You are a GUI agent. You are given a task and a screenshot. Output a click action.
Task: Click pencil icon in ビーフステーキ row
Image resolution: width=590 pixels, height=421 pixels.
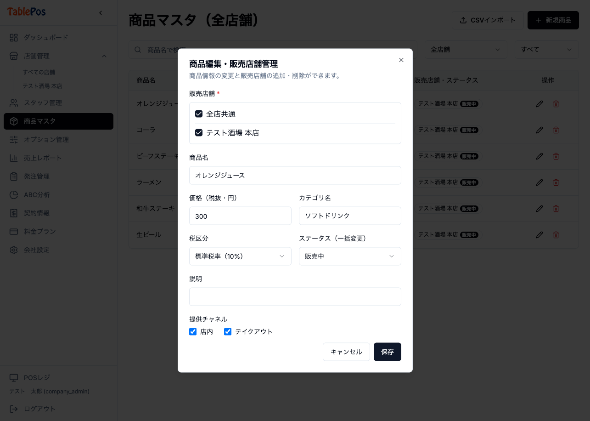539,156
